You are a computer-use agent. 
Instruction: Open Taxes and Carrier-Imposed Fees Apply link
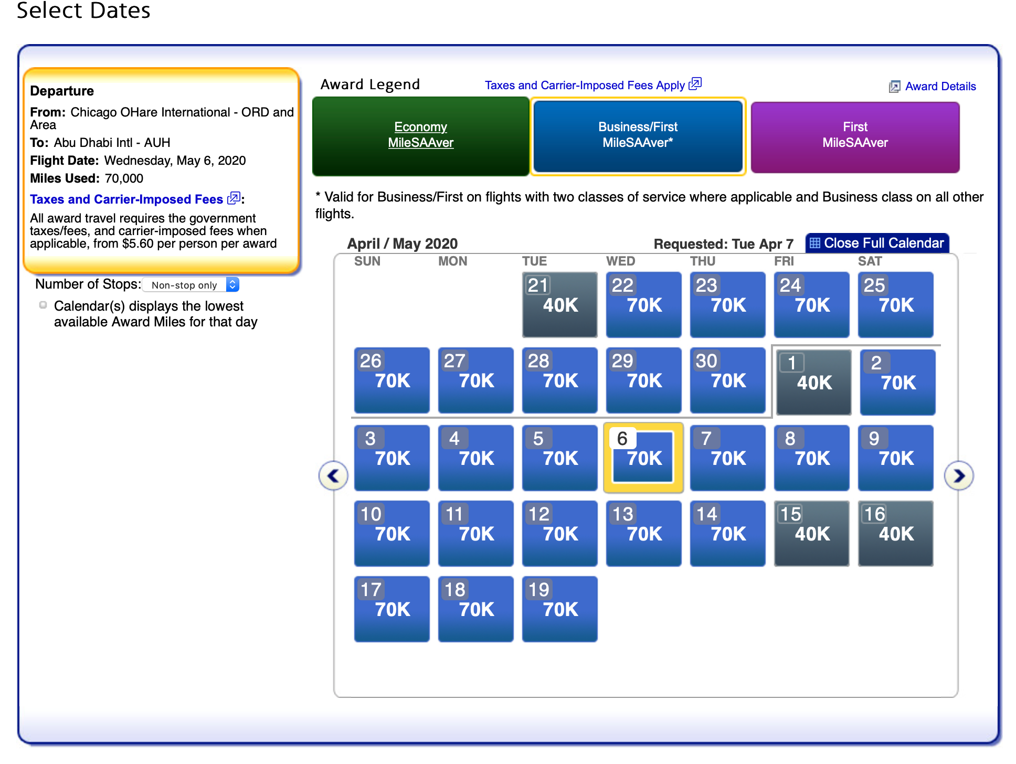585,86
